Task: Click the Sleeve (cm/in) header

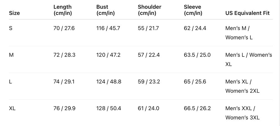Action: 193,10
